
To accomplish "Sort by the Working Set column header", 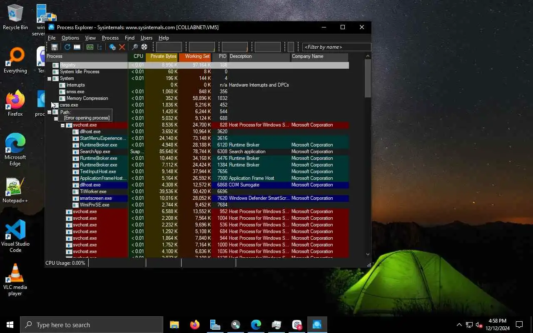I will [195, 57].
